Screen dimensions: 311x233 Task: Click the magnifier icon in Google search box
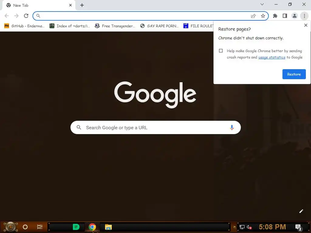pos(79,127)
